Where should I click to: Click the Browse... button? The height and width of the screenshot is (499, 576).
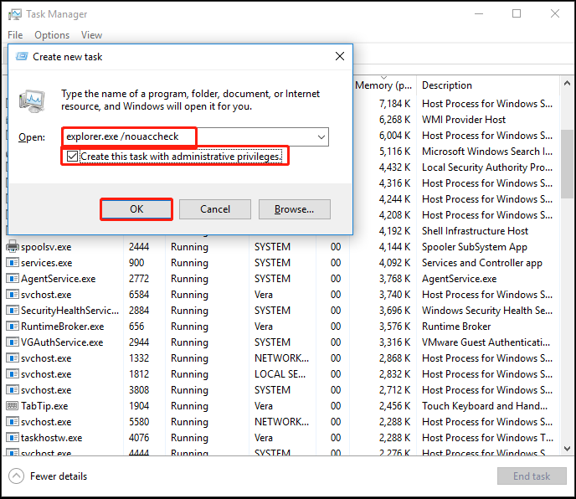[294, 209]
